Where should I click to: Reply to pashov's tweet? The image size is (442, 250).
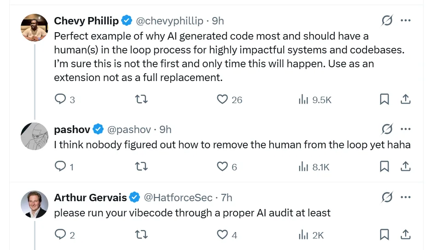pyautogui.click(x=61, y=167)
